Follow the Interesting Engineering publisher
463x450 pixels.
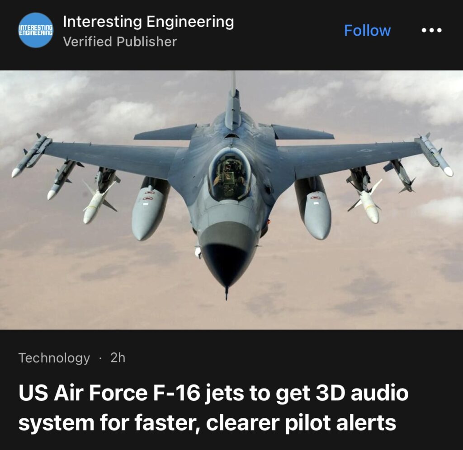pyautogui.click(x=367, y=30)
